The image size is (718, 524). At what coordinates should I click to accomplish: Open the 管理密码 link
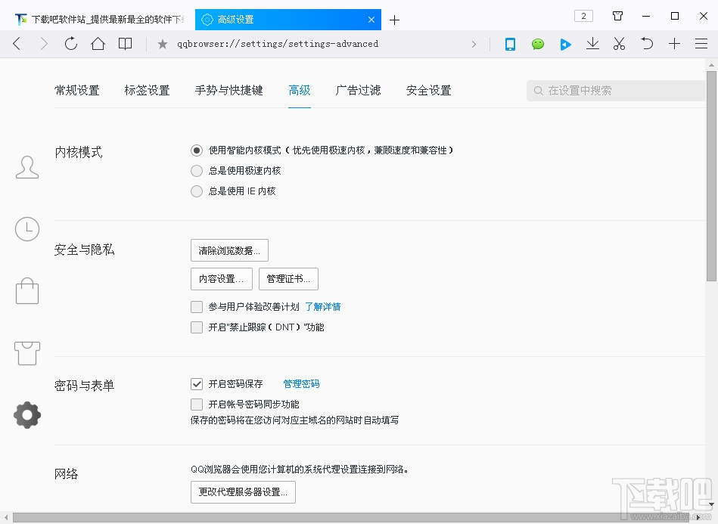pyautogui.click(x=301, y=384)
